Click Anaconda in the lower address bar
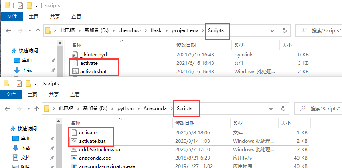The width and height of the screenshot is (342, 168). [x=155, y=108]
